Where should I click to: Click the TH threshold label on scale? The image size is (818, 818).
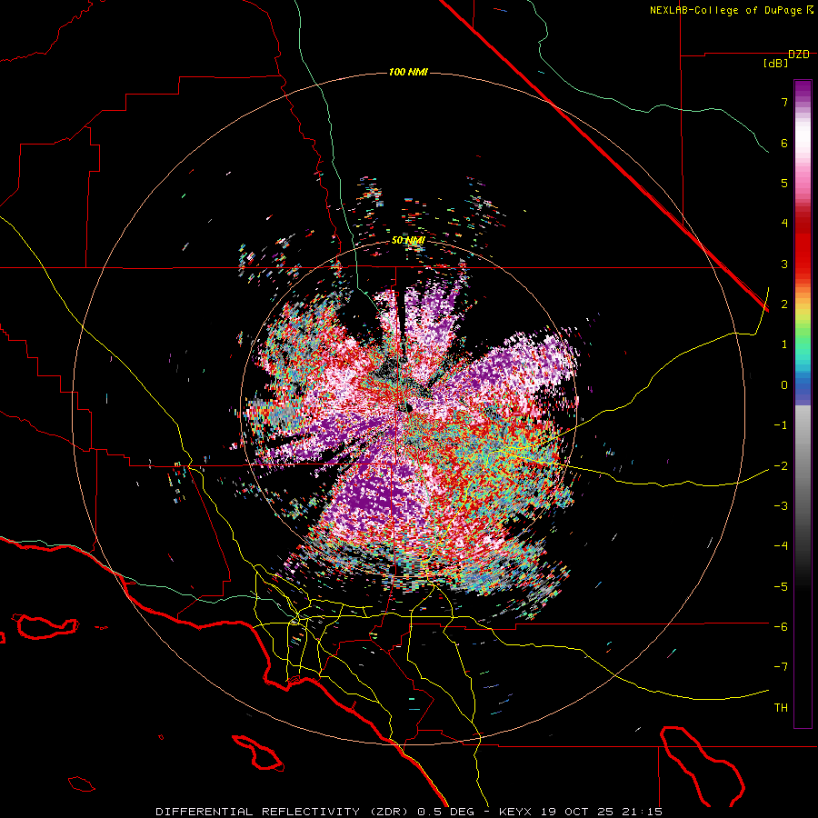tap(781, 708)
